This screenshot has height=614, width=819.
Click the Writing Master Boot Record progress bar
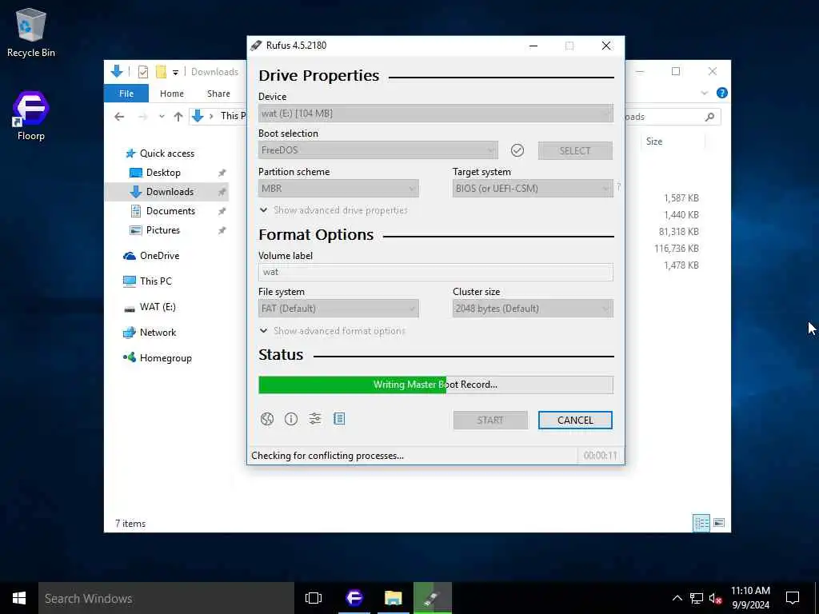[x=436, y=385]
